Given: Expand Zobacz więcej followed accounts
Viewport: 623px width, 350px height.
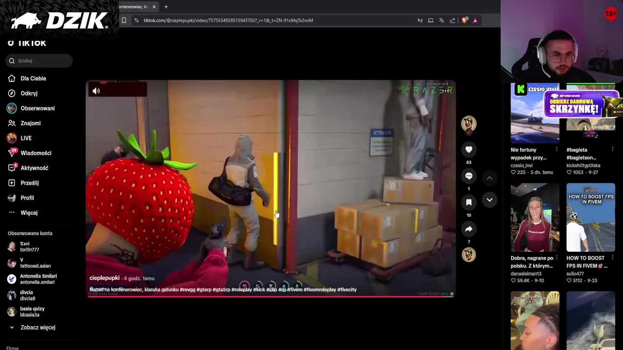Looking at the screenshot, I should point(37,328).
